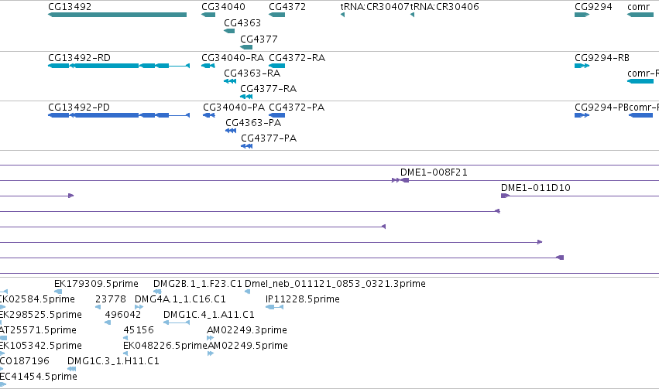659x389 pixels.
Task: Select transcript CG9294-RB
Action: click(x=582, y=66)
